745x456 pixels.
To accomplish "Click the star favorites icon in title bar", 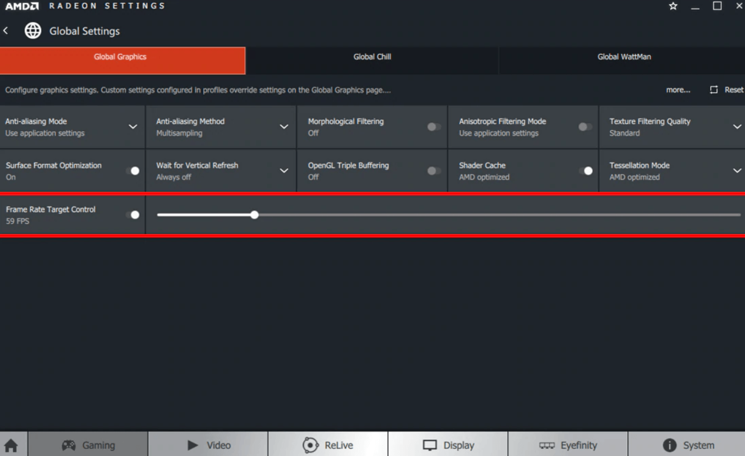I will point(673,6).
